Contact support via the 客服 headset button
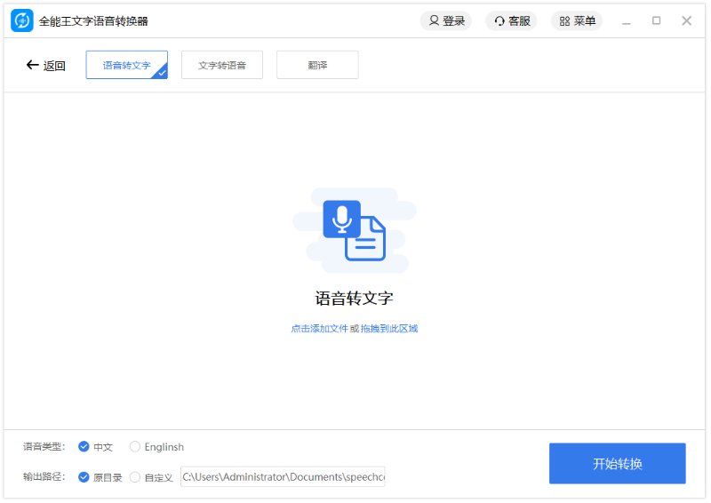Image resolution: width=711 pixels, height=503 pixels. point(512,20)
